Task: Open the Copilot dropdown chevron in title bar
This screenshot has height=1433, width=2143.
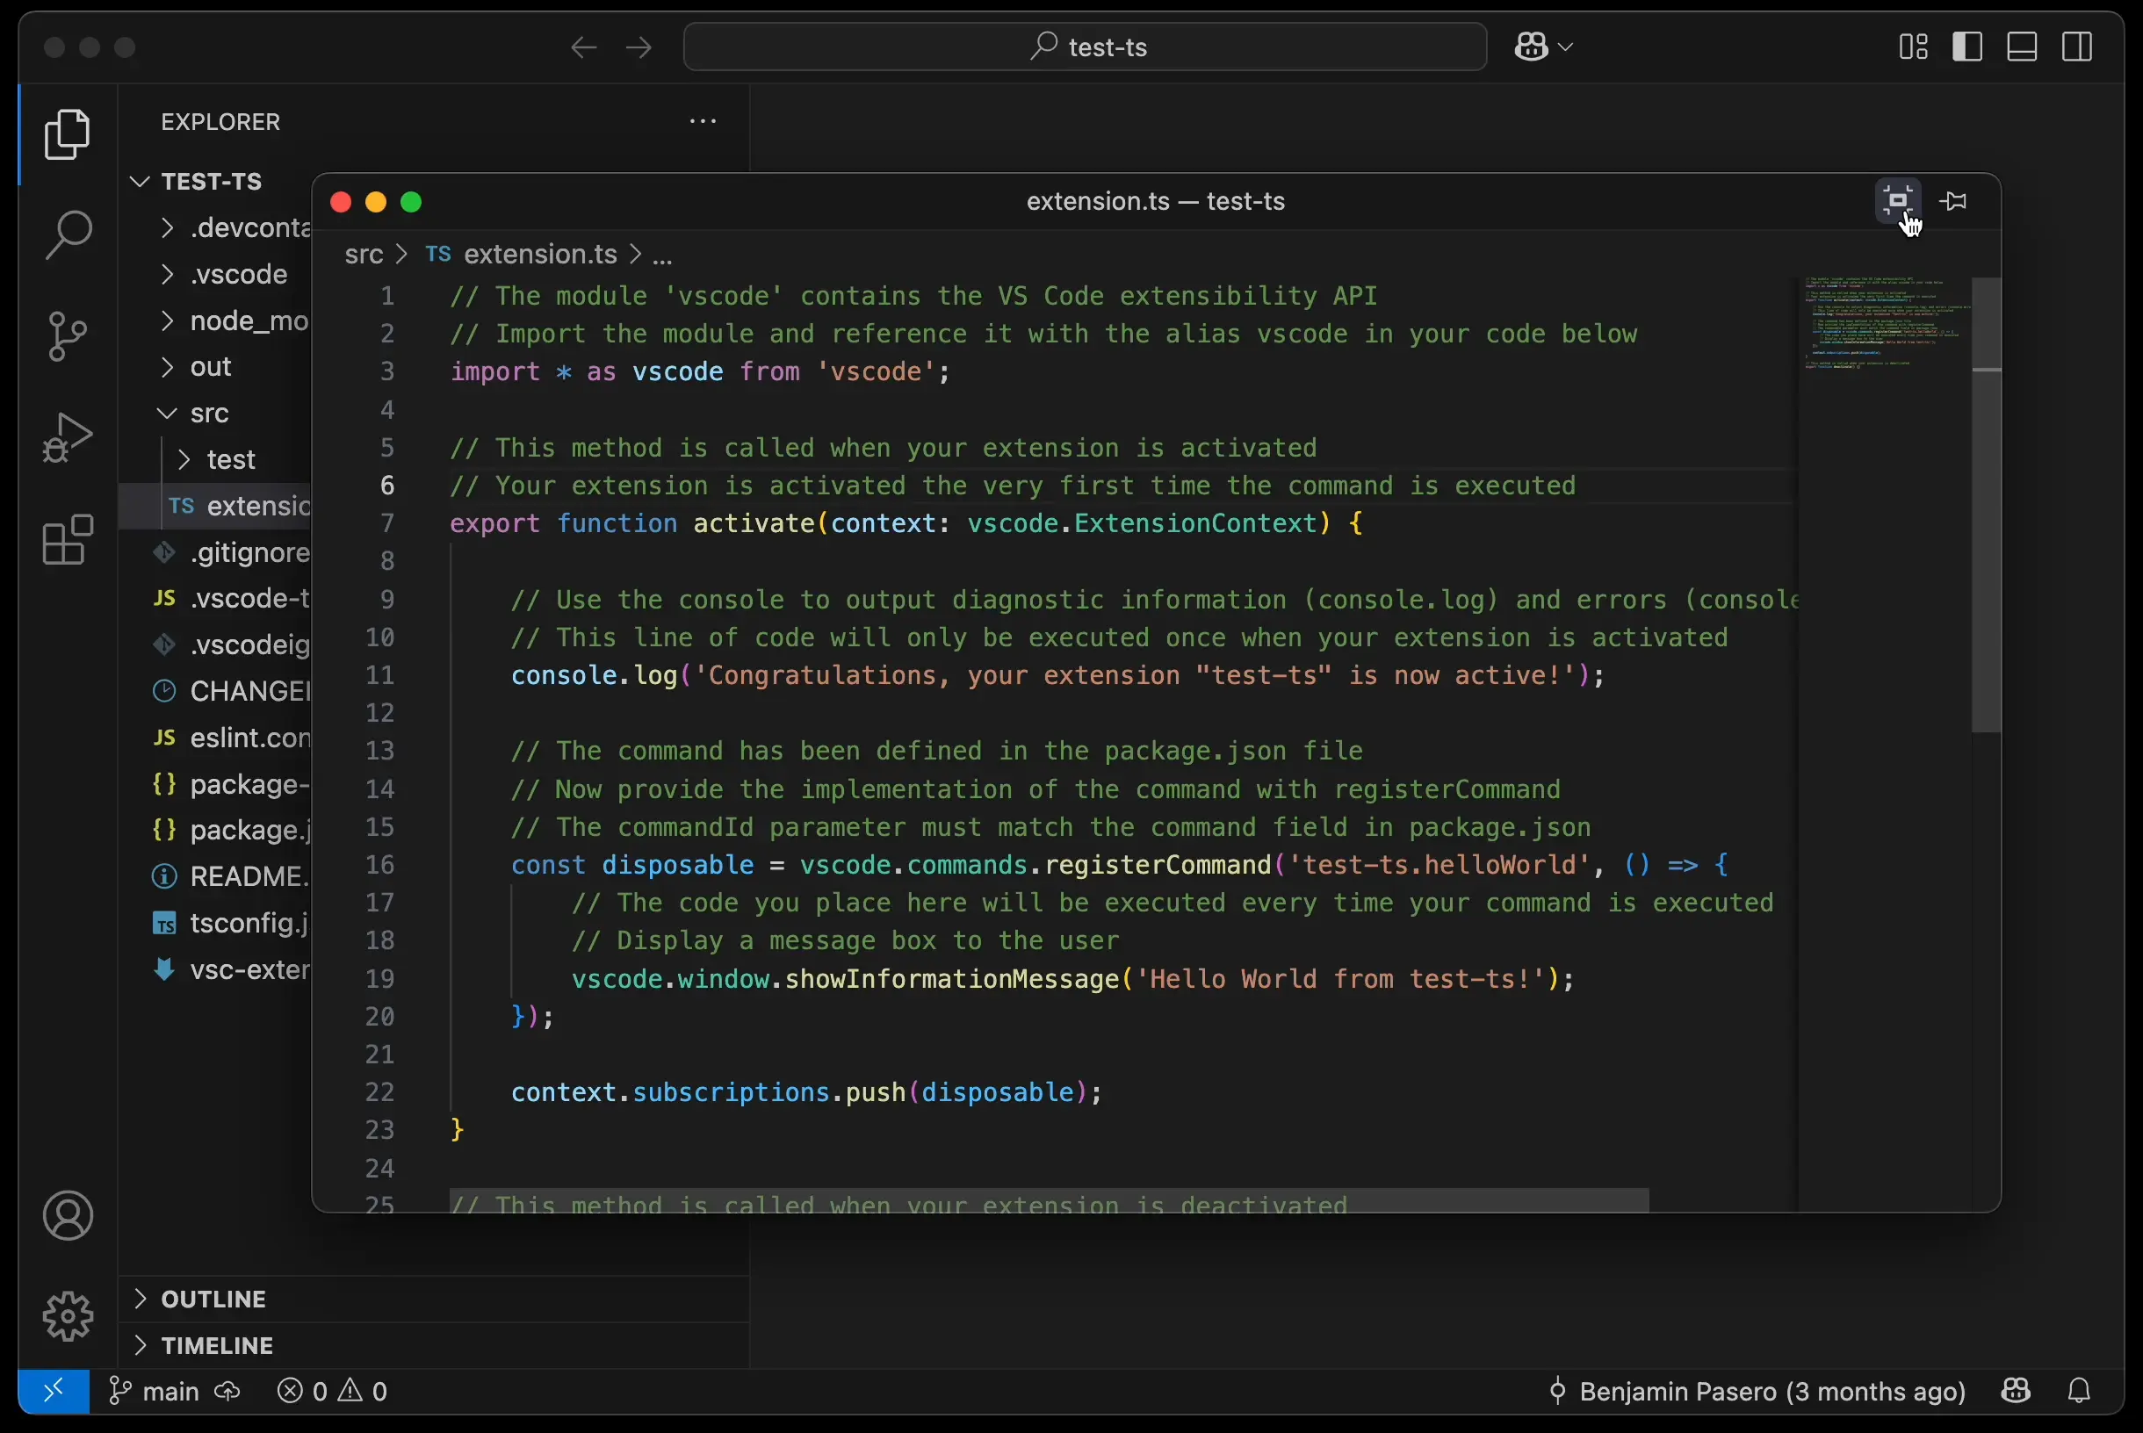Action: click(x=1565, y=46)
